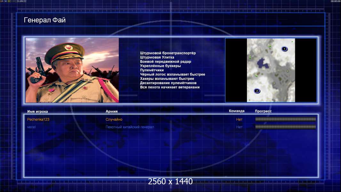Click the title Генерал Фай
341x192 pixels.
pyautogui.click(x=44, y=20)
